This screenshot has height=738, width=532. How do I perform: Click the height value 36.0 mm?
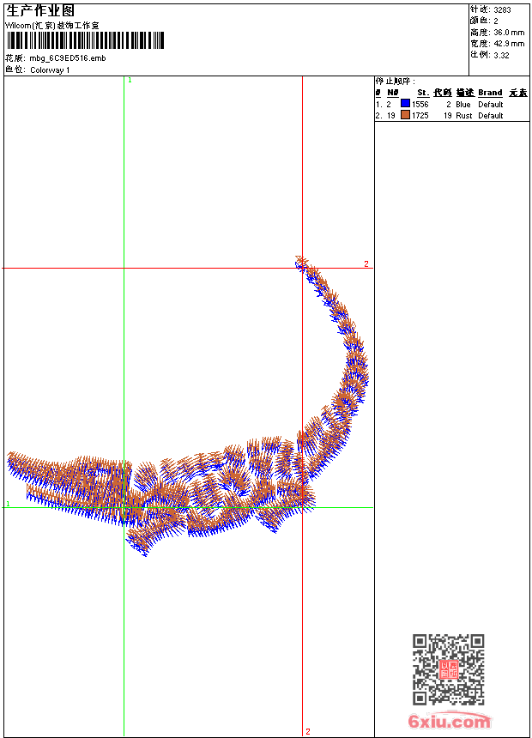507,33
